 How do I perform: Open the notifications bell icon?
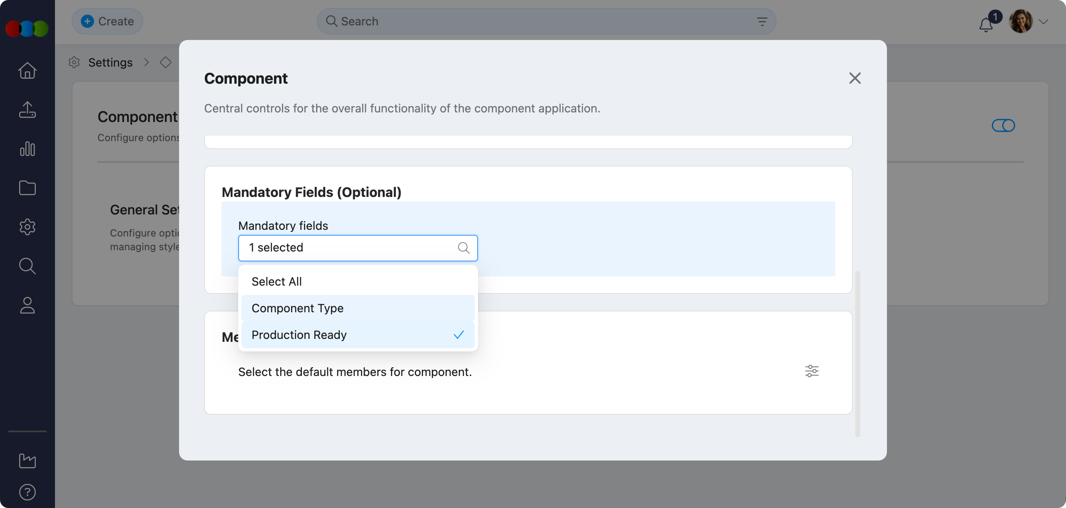coord(986,25)
